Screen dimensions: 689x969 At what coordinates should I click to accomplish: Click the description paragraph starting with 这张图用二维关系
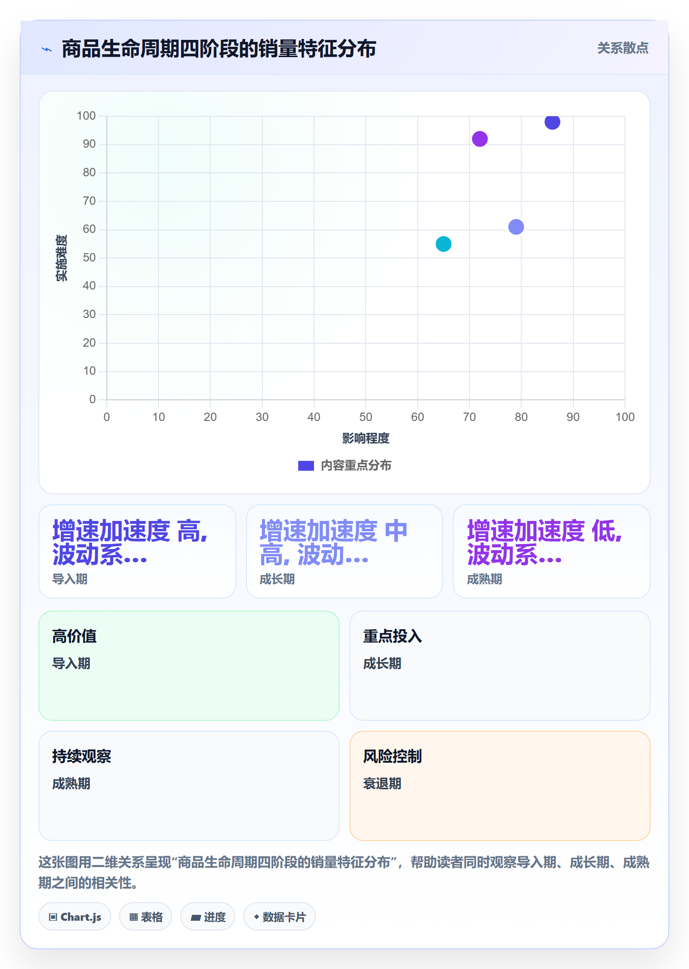(x=344, y=872)
